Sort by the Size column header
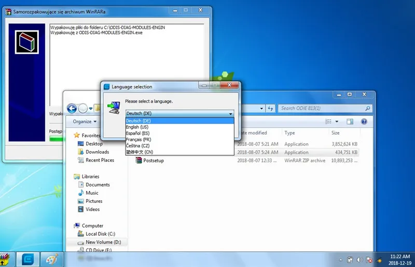The image size is (415, 267). [x=335, y=133]
